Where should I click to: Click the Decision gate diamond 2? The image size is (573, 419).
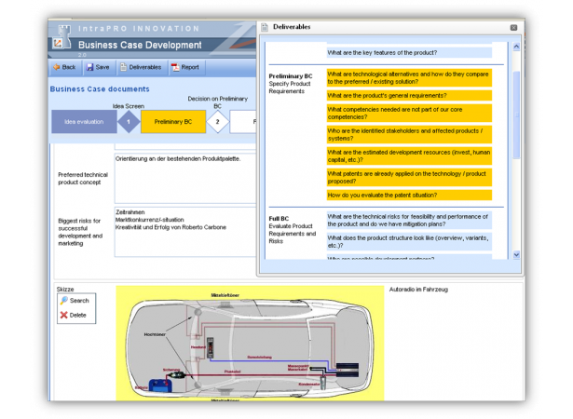pyautogui.click(x=217, y=122)
